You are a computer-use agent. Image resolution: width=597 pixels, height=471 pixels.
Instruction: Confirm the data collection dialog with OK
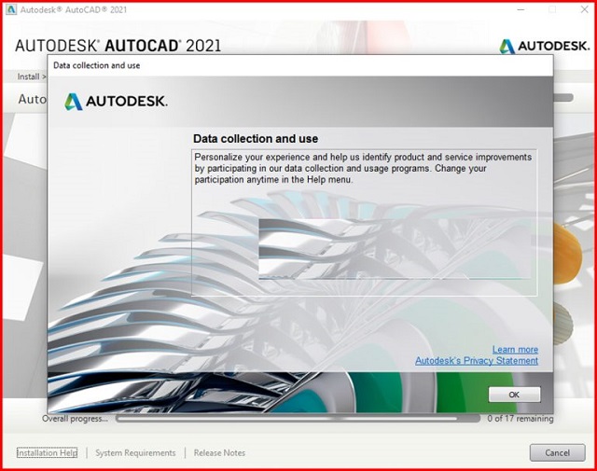click(514, 395)
